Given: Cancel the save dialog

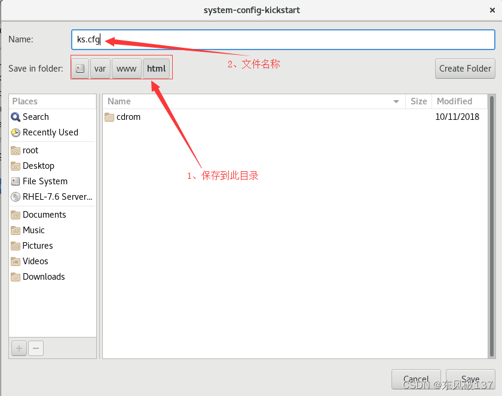Looking at the screenshot, I should pyautogui.click(x=416, y=379).
